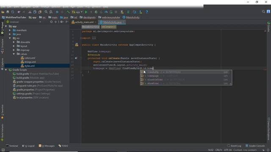Open gradle-wrapper.properties file

[37, 81]
